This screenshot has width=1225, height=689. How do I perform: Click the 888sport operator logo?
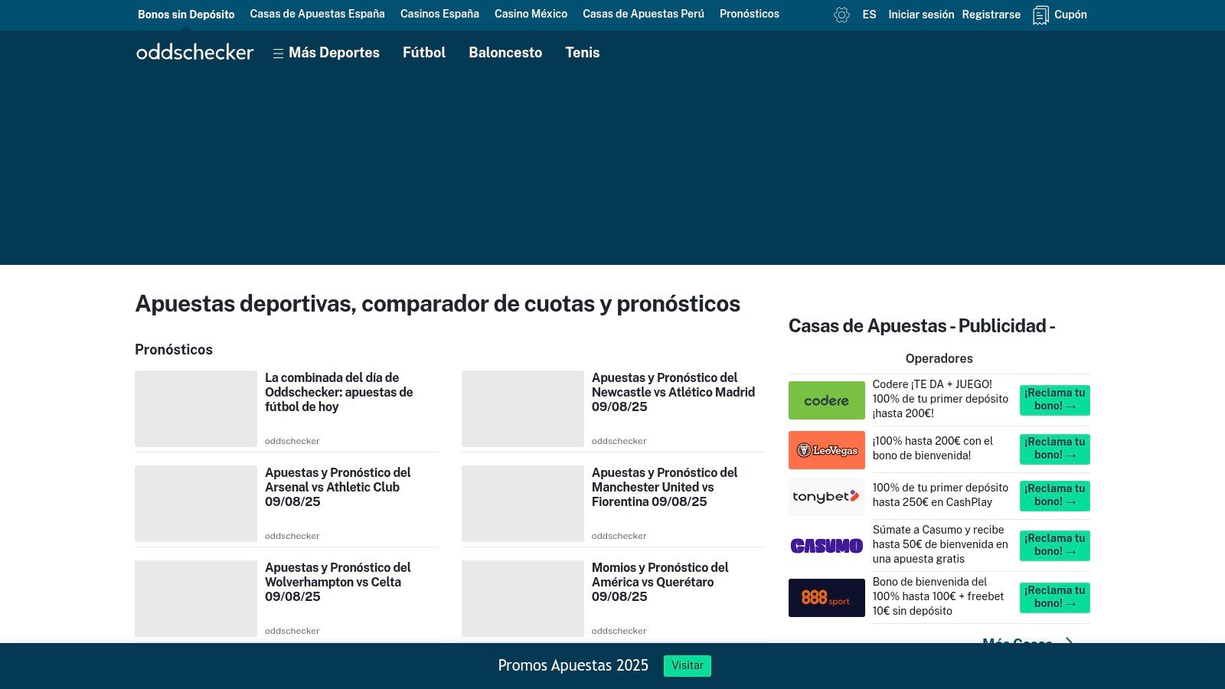click(x=827, y=598)
